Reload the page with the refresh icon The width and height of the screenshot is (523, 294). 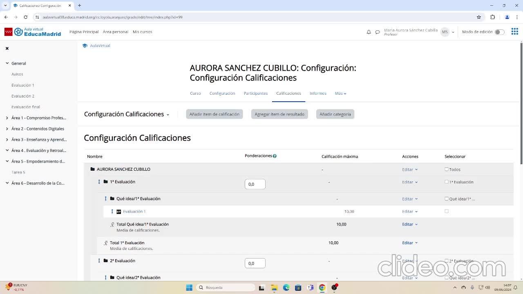pyautogui.click(x=25, y=17)
